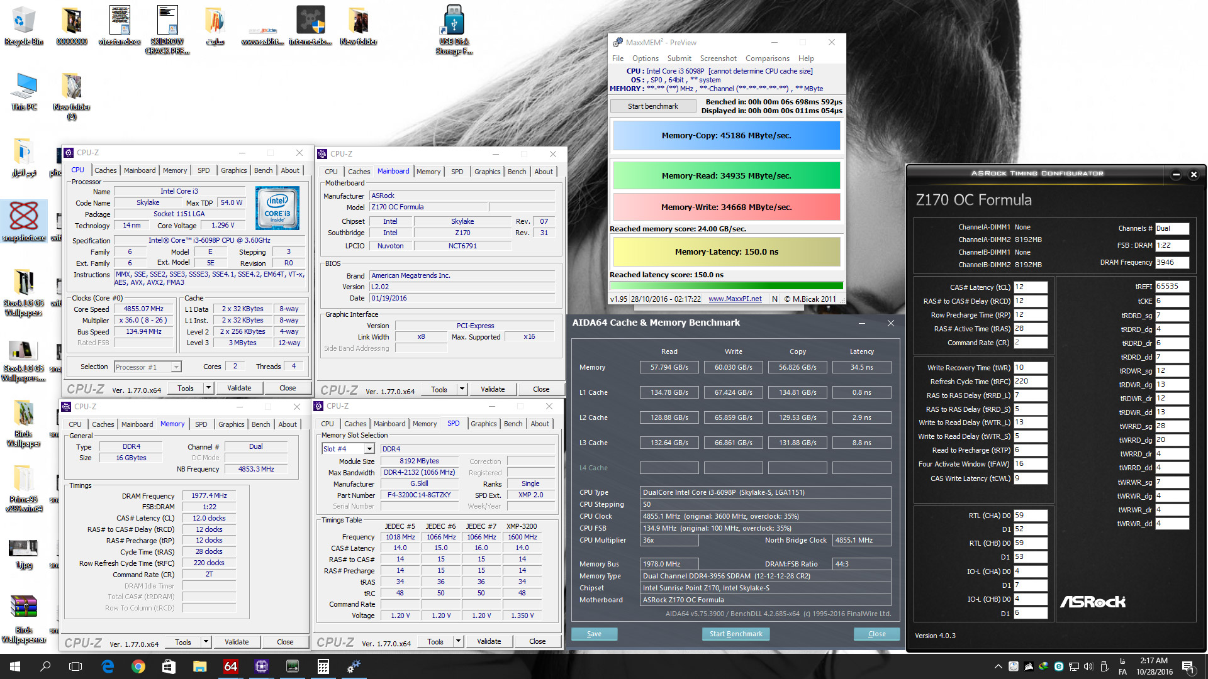Launch Google Chrome from the taskbar
Image resolution: width=1208 pixels, height=679 pixels.
[x=138, y=666]
